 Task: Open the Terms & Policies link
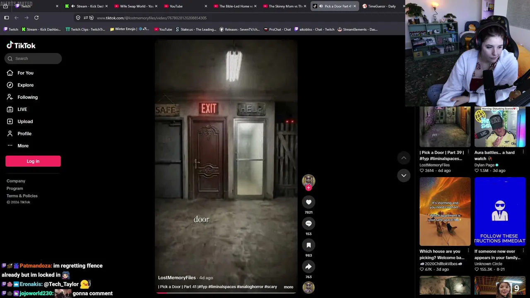22,196
